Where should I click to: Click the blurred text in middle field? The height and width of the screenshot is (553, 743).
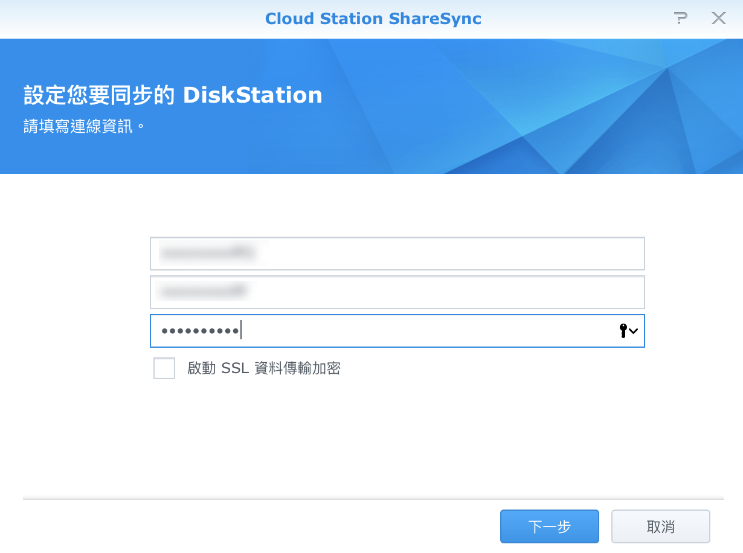click(202, 292)
